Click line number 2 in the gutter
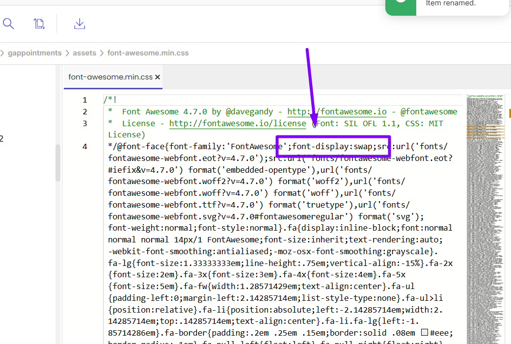The width and height of the screenshot is (511, 344). tap(85, 112)
